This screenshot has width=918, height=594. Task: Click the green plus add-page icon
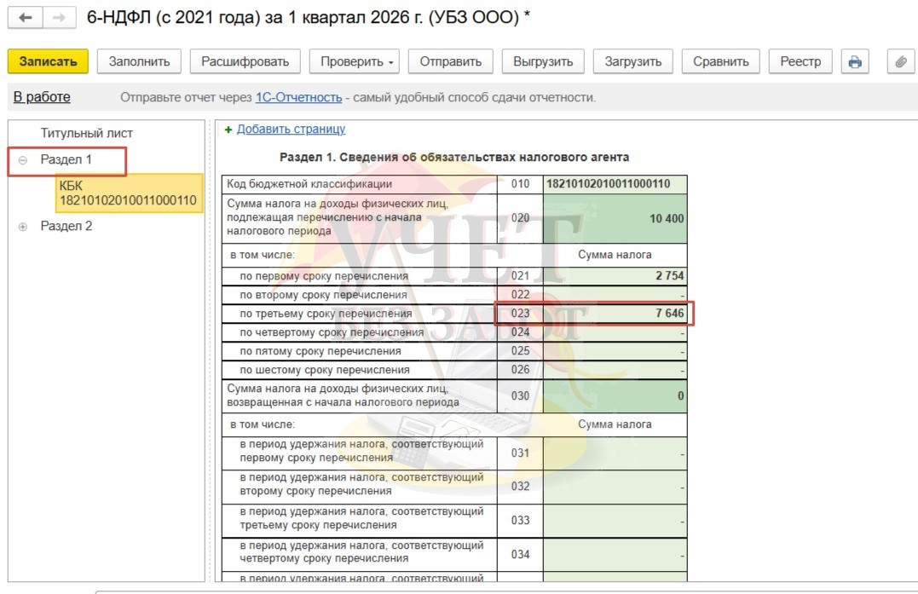tap(228, 130)
